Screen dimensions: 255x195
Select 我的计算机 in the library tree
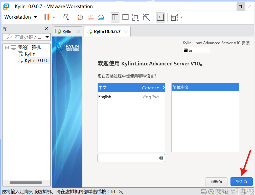tap(29, 48)
